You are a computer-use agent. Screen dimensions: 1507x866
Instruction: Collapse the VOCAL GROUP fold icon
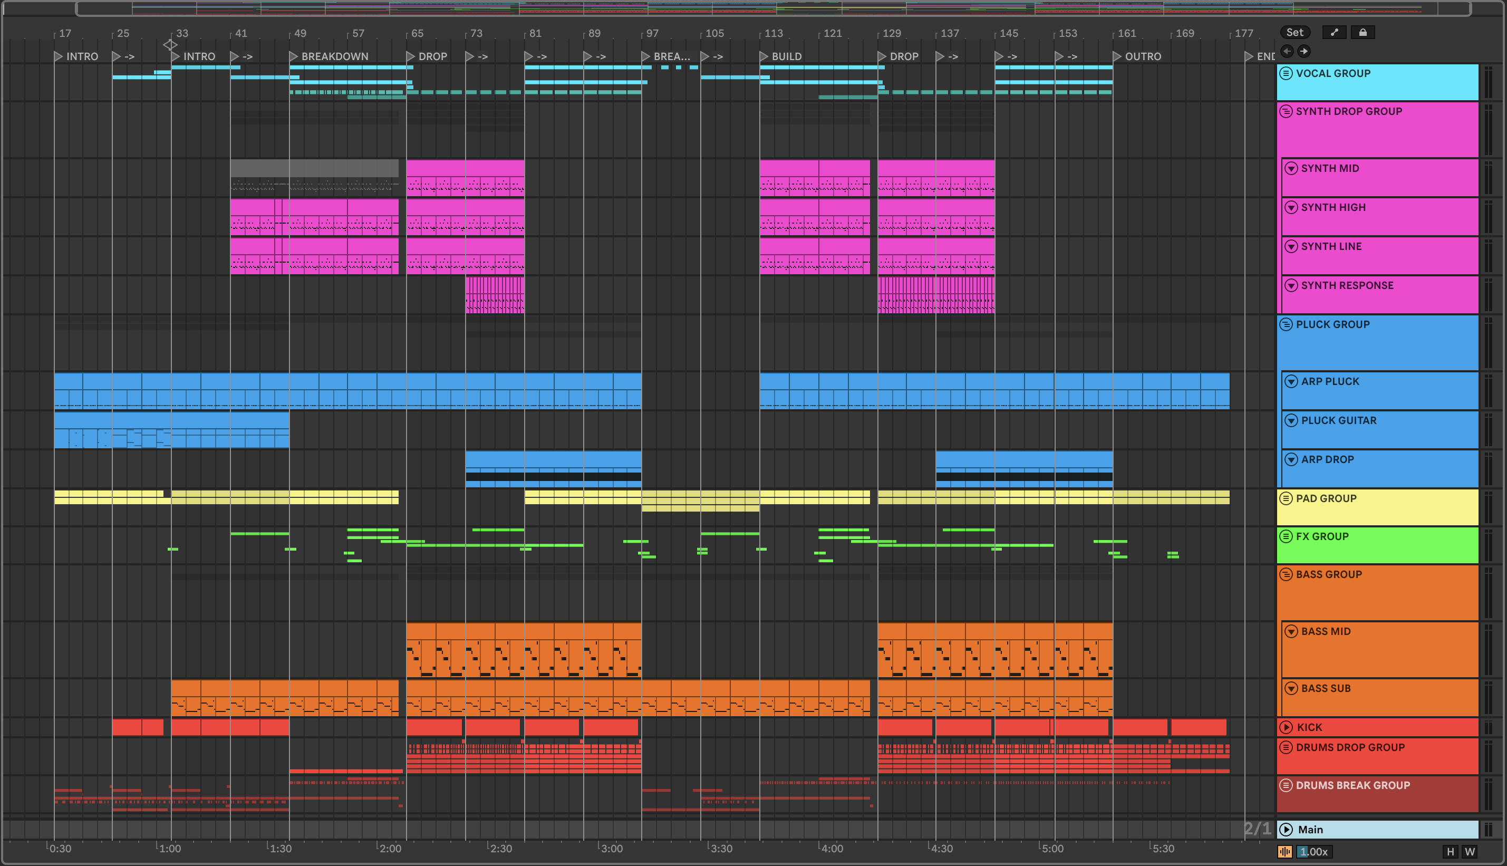click(x=1286, y=73)
